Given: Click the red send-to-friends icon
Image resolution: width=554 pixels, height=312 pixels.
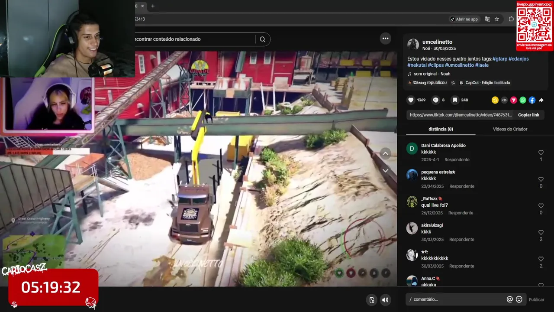Looking at the screenshot, I should [513, 100].
